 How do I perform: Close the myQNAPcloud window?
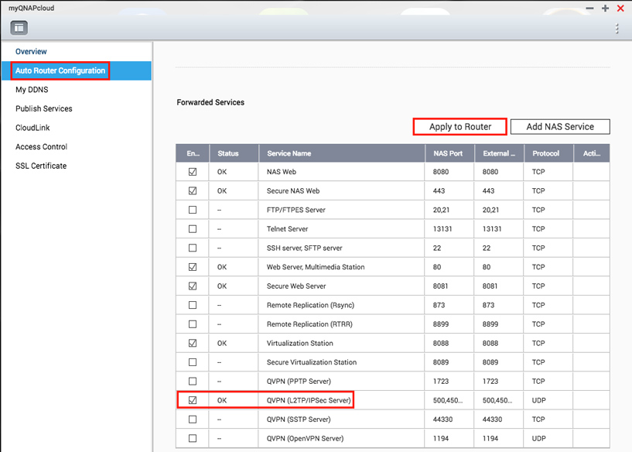pos(620,8)
